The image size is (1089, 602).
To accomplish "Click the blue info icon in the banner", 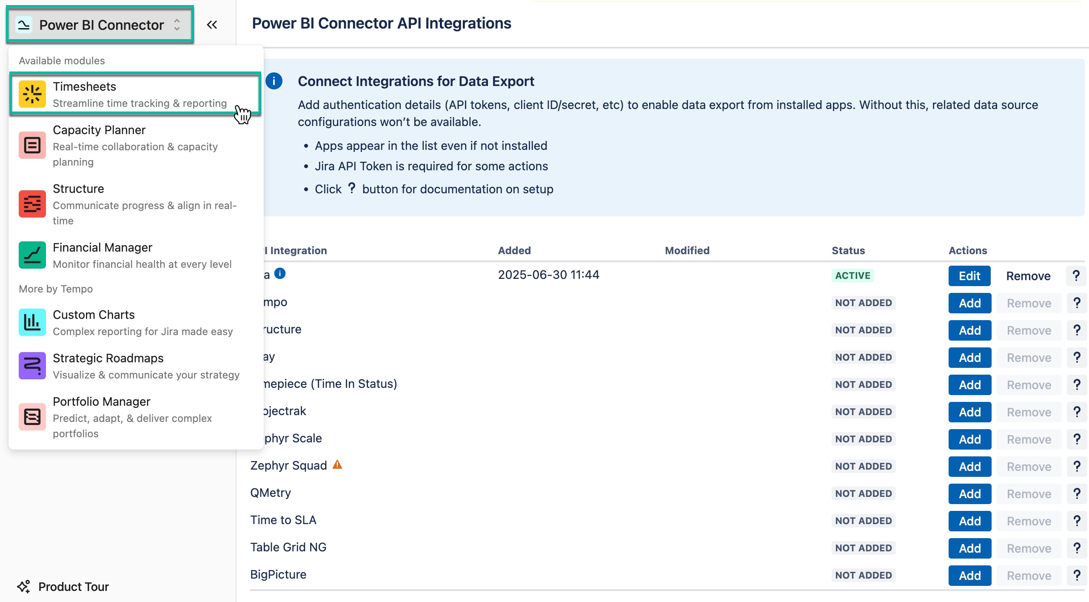I will (x=274, y=82).
